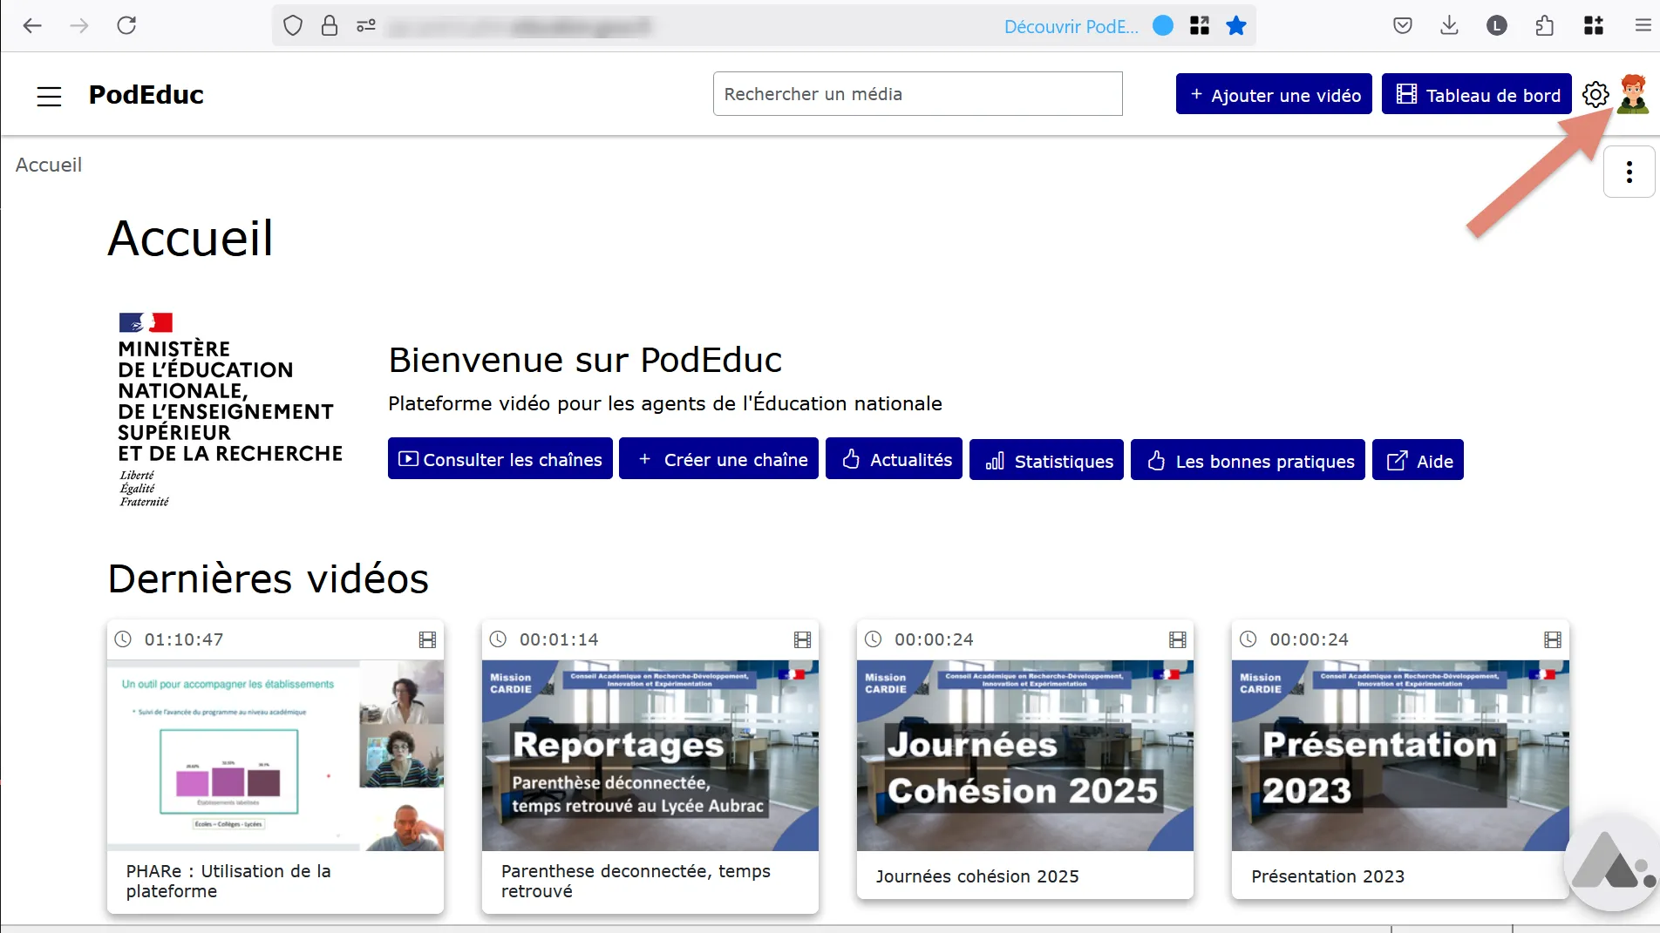Screen dimensions: 1660x933
Task: Open the PHARe video thumbnail
Action: pyautogui.click(x=276, y=755)
